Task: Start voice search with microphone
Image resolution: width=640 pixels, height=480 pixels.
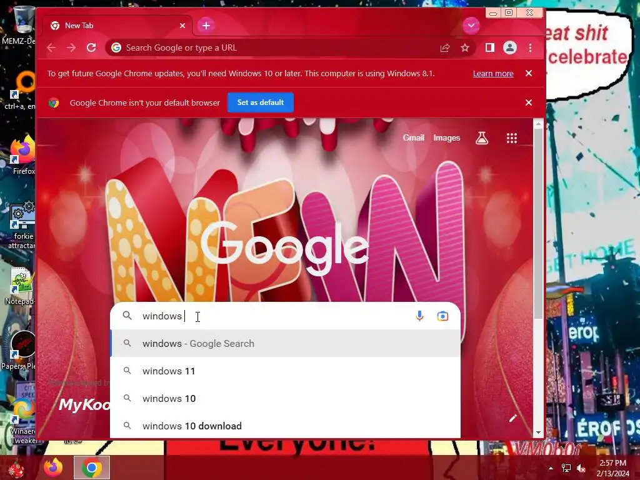Action: pos(419,316)
